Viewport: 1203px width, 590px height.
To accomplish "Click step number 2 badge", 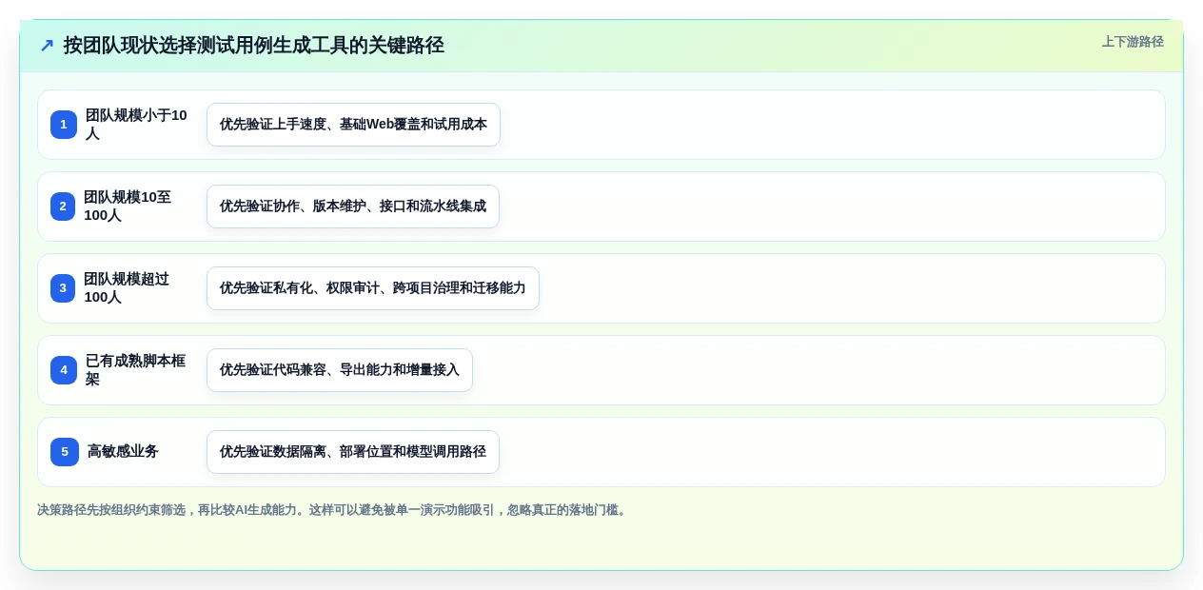I will click(63, 206).
